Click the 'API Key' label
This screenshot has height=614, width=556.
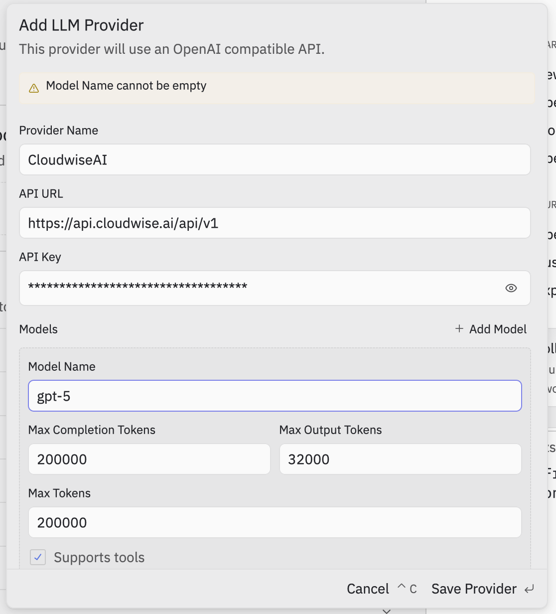40,257
